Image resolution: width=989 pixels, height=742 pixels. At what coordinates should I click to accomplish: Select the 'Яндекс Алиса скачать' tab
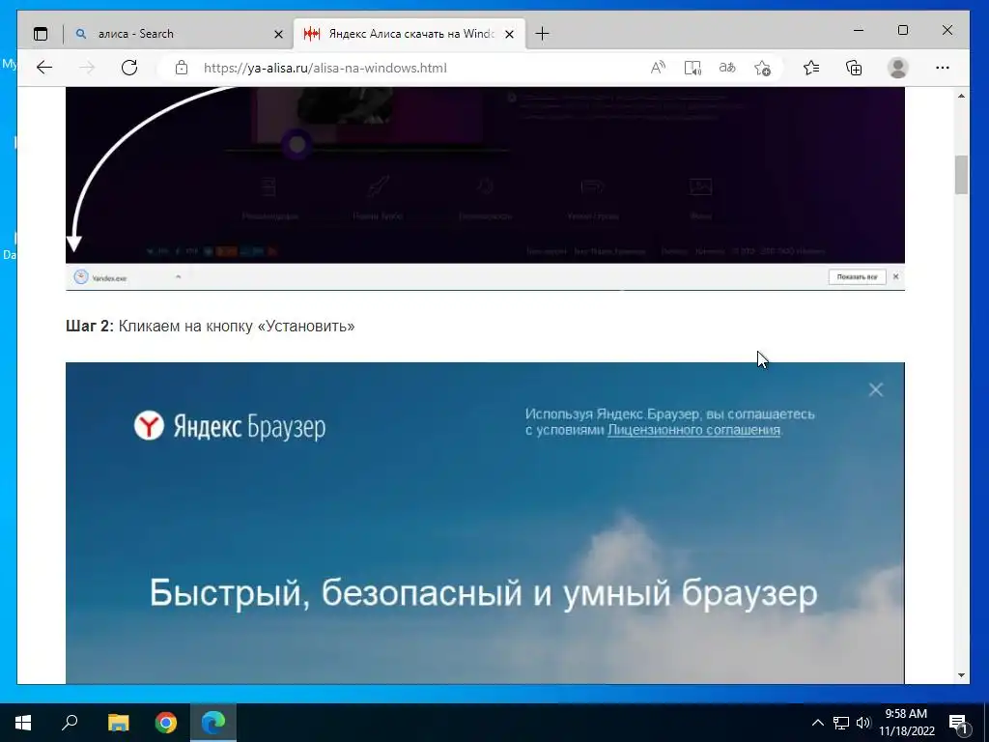[410, 34]
